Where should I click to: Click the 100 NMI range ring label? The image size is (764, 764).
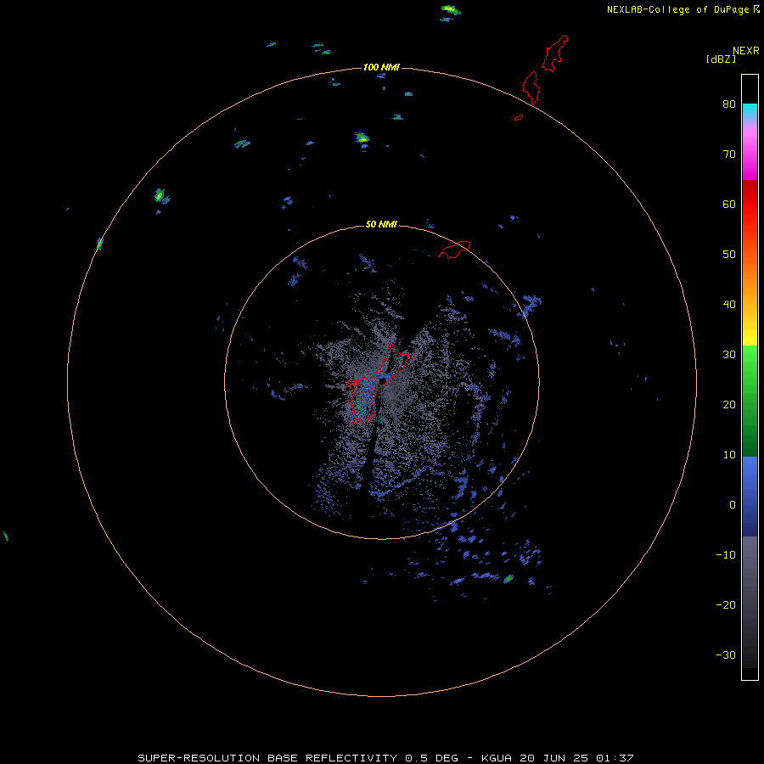click(381, 67)
